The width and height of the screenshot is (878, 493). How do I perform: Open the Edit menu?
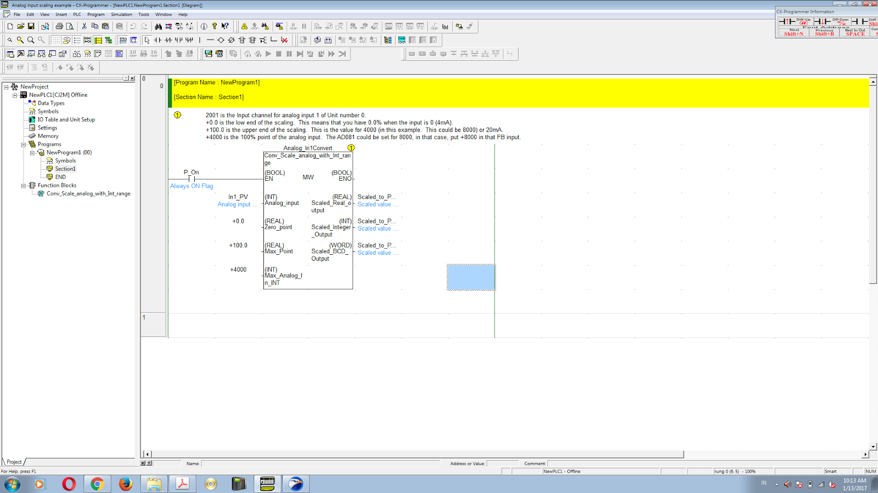point(30,14)
